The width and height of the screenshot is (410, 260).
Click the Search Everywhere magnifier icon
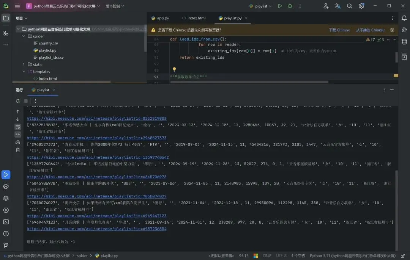350,6
